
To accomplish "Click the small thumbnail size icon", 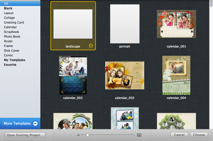I will [78, 135].
